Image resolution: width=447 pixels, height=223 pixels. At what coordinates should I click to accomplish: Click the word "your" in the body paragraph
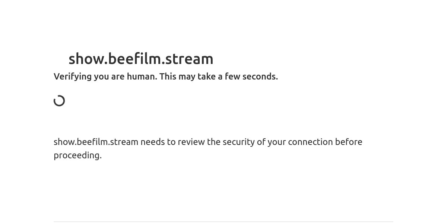coord(276,142)
